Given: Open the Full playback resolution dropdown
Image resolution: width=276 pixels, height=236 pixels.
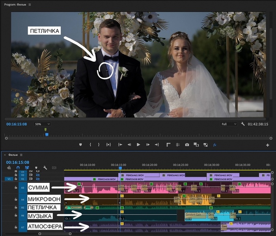Looking at the screenshot, I should [229, 124].
